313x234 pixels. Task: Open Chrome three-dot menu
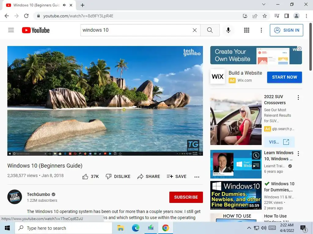pyautogui.click(x=306, y=16)
